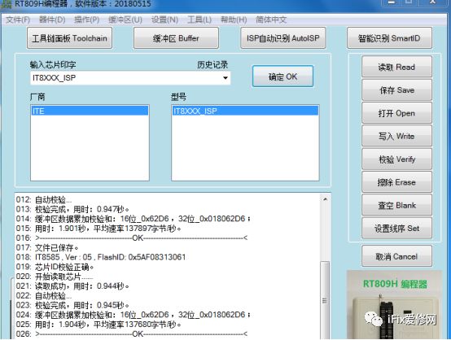Click the log scrollbar up arrow
The height and width of the screenshot is (340, 451).
(325, 199)
